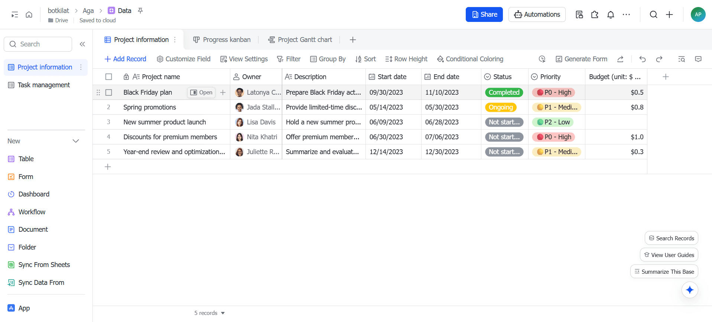
Task: Check the Black Friday plan row checkbox
Action: coord(109,92)
